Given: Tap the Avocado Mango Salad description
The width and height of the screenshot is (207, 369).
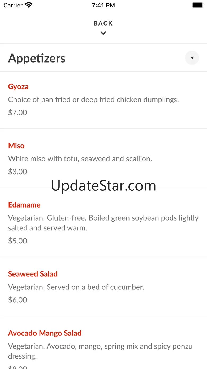Looking at the screenshot, I should tap(100, 351).
